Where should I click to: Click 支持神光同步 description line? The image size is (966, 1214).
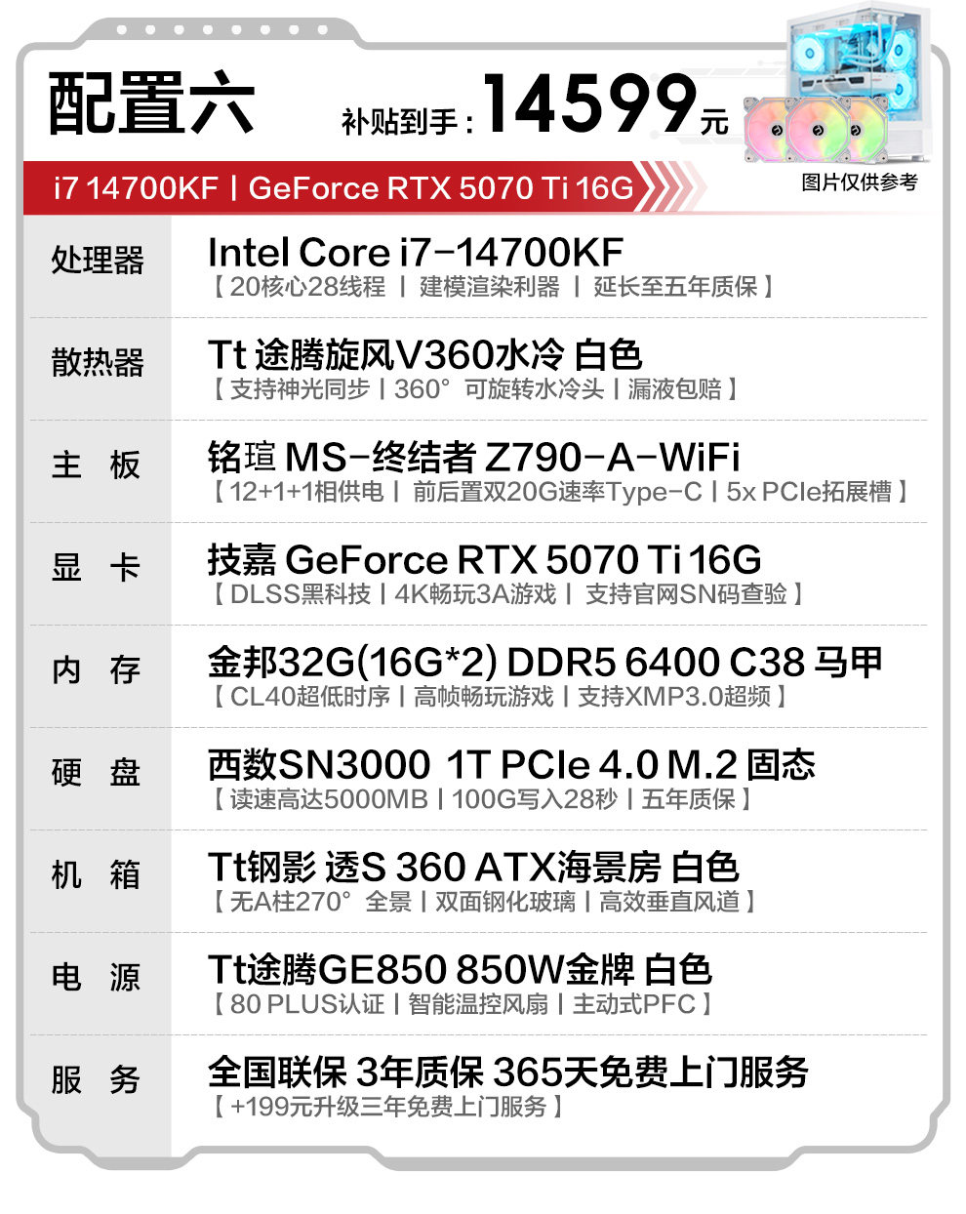(x=474, y=389)
